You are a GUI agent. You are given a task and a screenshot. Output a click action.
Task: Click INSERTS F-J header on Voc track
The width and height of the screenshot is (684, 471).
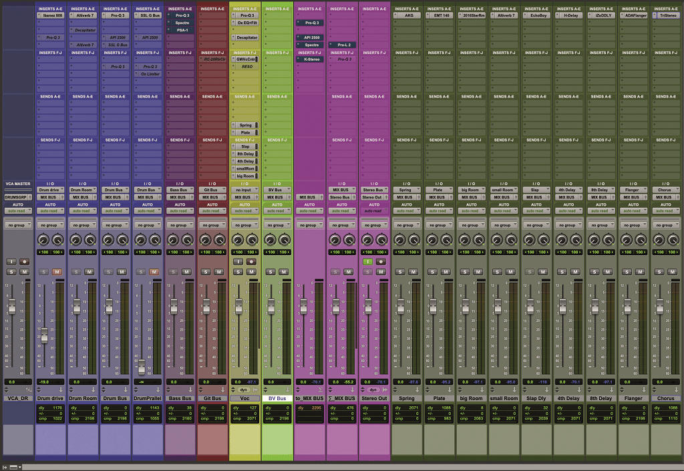245,53
